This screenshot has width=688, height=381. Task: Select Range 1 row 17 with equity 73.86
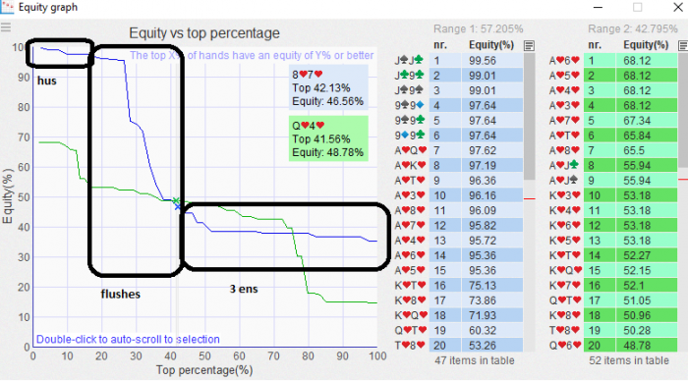click(x=458, y=300)
